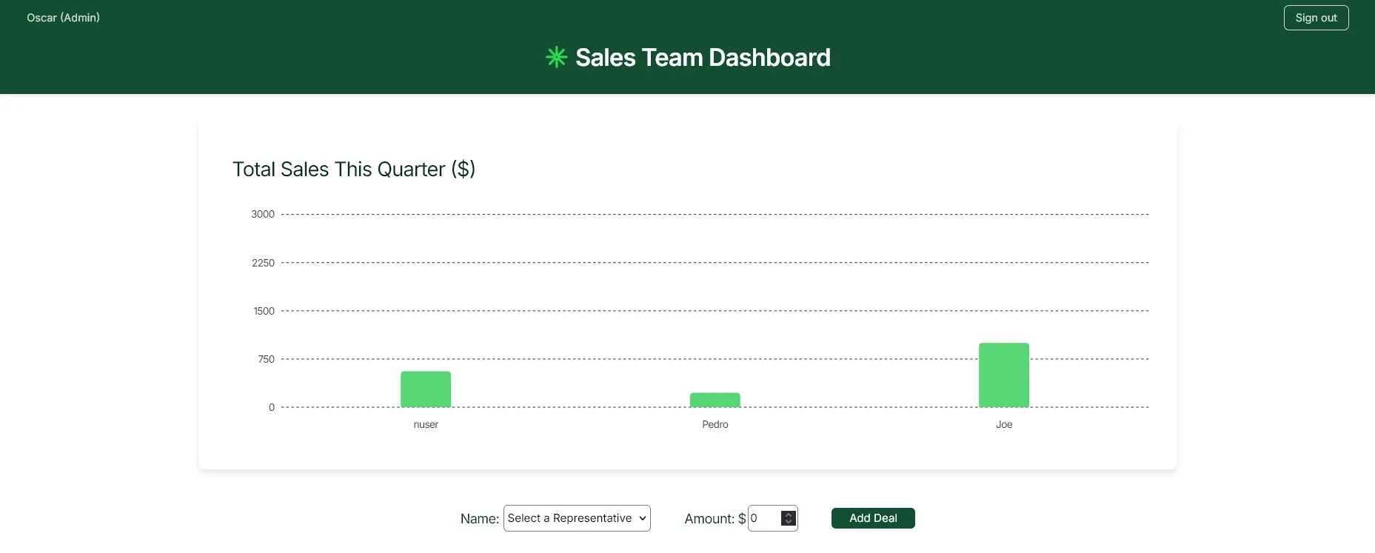Click the 3000 axis label

click(x=263, y=214)
